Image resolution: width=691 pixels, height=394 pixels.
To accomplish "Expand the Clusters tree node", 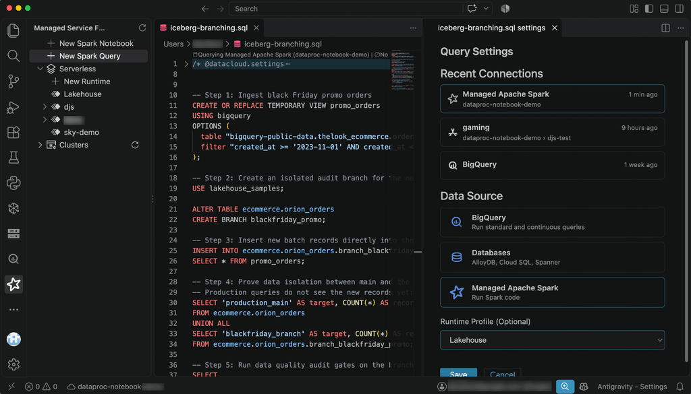I will coord(40,145).
